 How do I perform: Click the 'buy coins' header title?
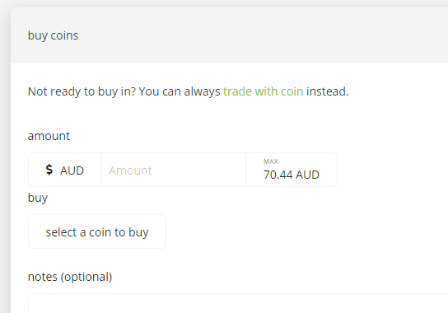point(53,35)
